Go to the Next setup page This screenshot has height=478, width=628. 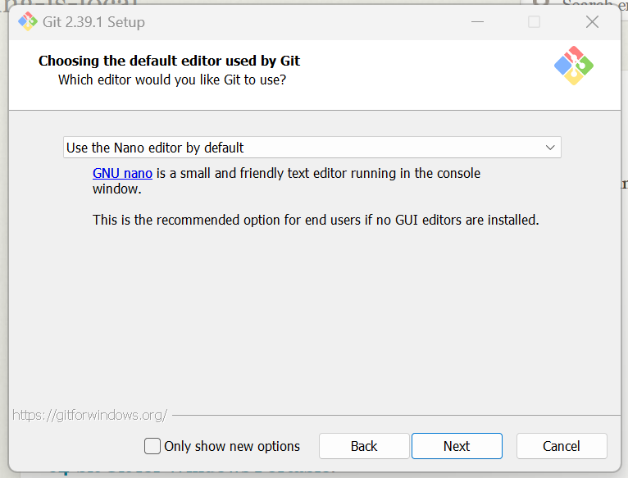coord(457,446)
